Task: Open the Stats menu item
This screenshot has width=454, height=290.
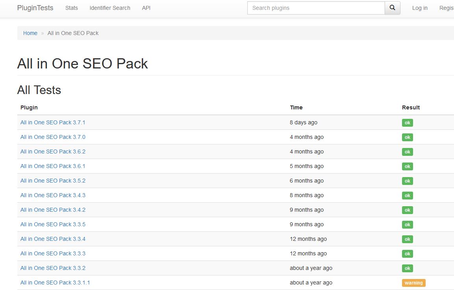Action: [72, 8]
